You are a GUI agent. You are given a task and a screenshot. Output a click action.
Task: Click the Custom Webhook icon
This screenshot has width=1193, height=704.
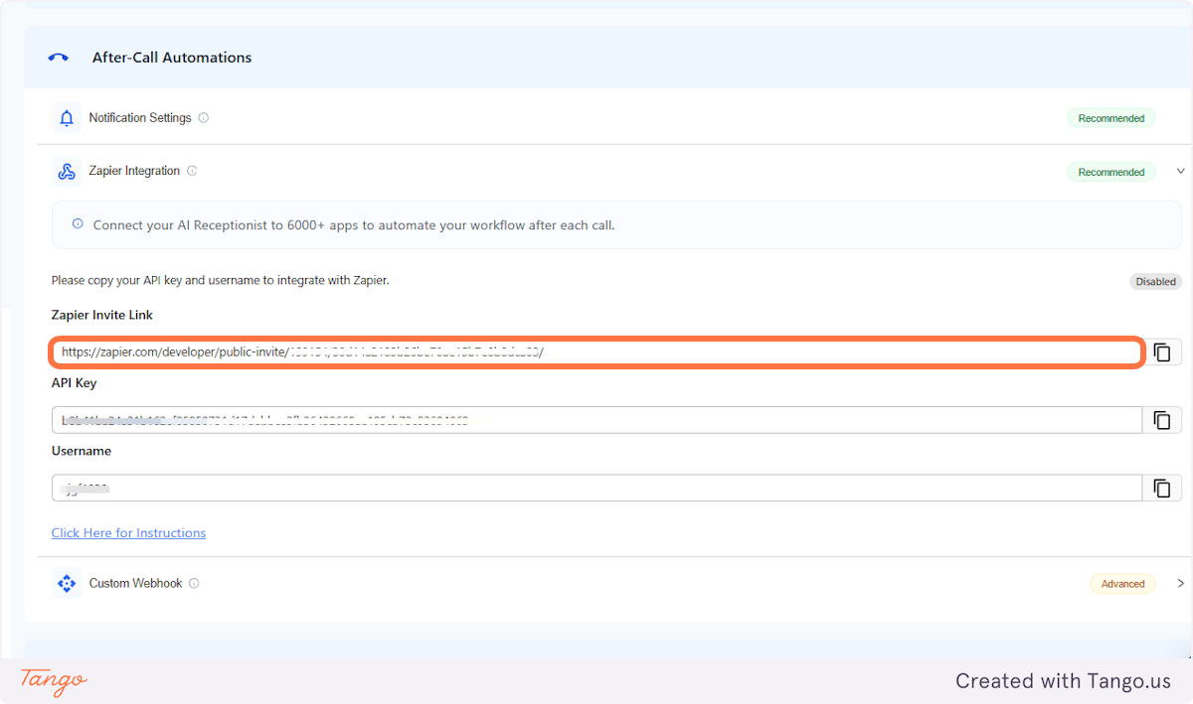pos(67,583)
